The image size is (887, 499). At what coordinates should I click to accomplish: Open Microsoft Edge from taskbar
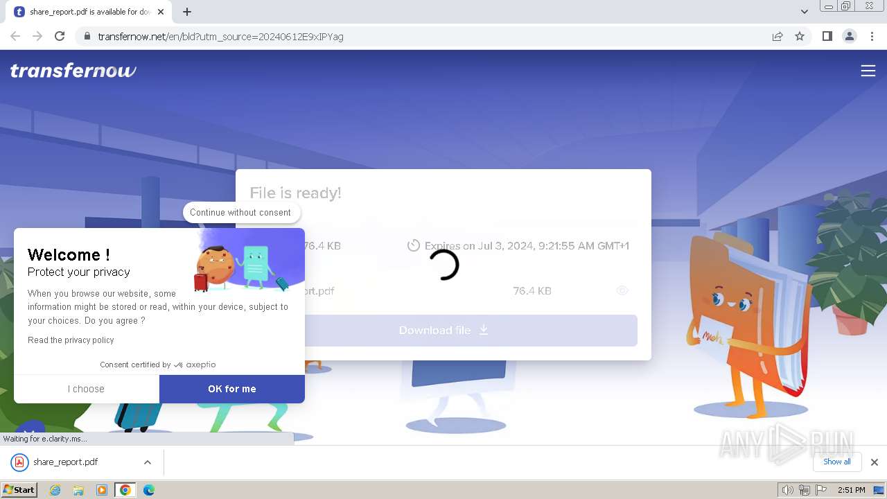tap(148, 490)
